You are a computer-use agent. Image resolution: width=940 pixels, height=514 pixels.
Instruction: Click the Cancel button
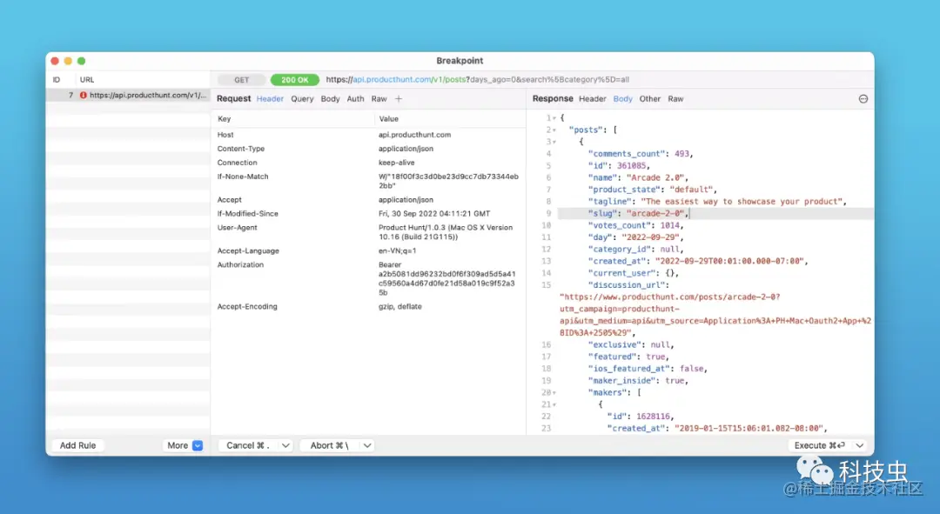247,445
